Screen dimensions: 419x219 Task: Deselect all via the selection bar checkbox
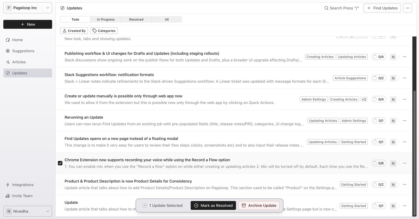tap(145, 205)
